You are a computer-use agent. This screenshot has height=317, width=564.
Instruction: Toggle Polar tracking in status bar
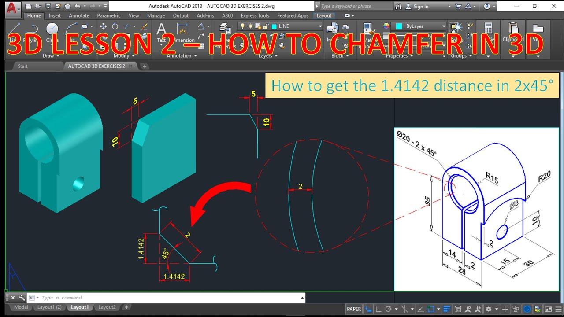click(x=388, y=309)
